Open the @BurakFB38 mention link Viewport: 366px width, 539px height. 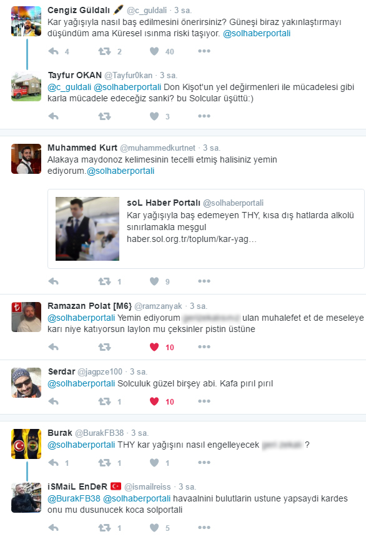tap(74, 498)
